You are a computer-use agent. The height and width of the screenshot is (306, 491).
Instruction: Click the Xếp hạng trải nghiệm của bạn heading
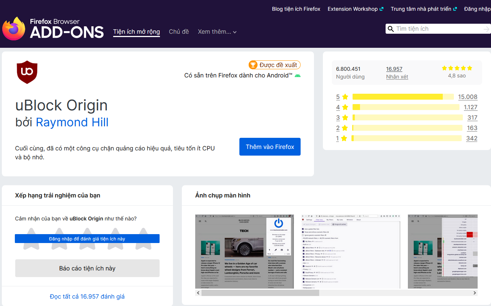(x=58, y=195)
